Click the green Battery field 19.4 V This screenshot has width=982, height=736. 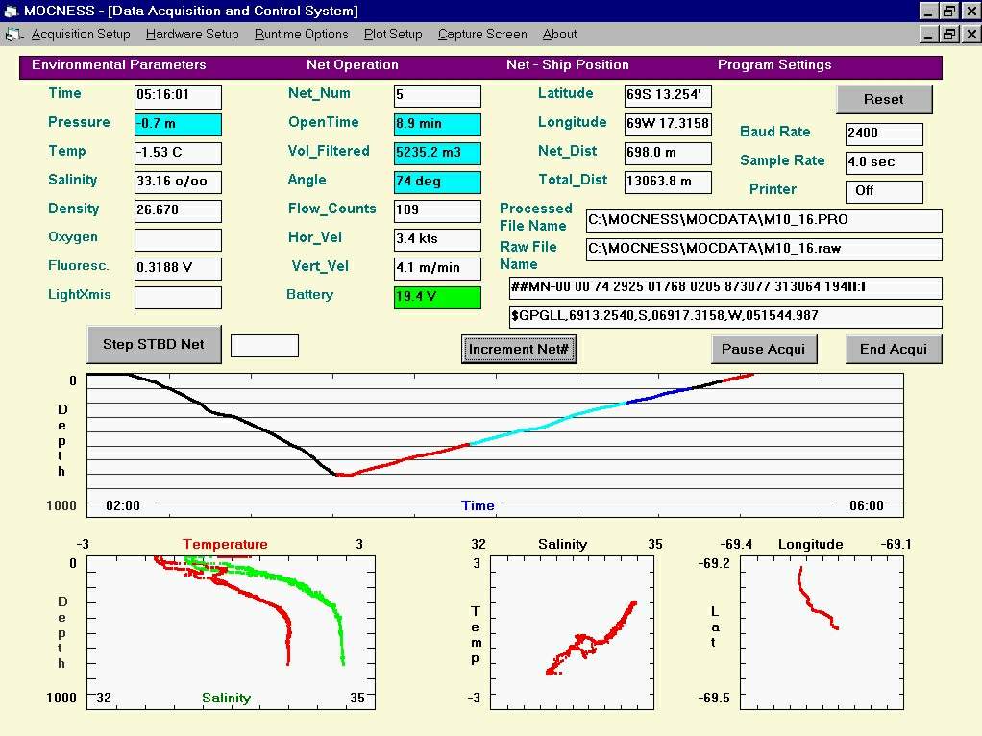438,298
